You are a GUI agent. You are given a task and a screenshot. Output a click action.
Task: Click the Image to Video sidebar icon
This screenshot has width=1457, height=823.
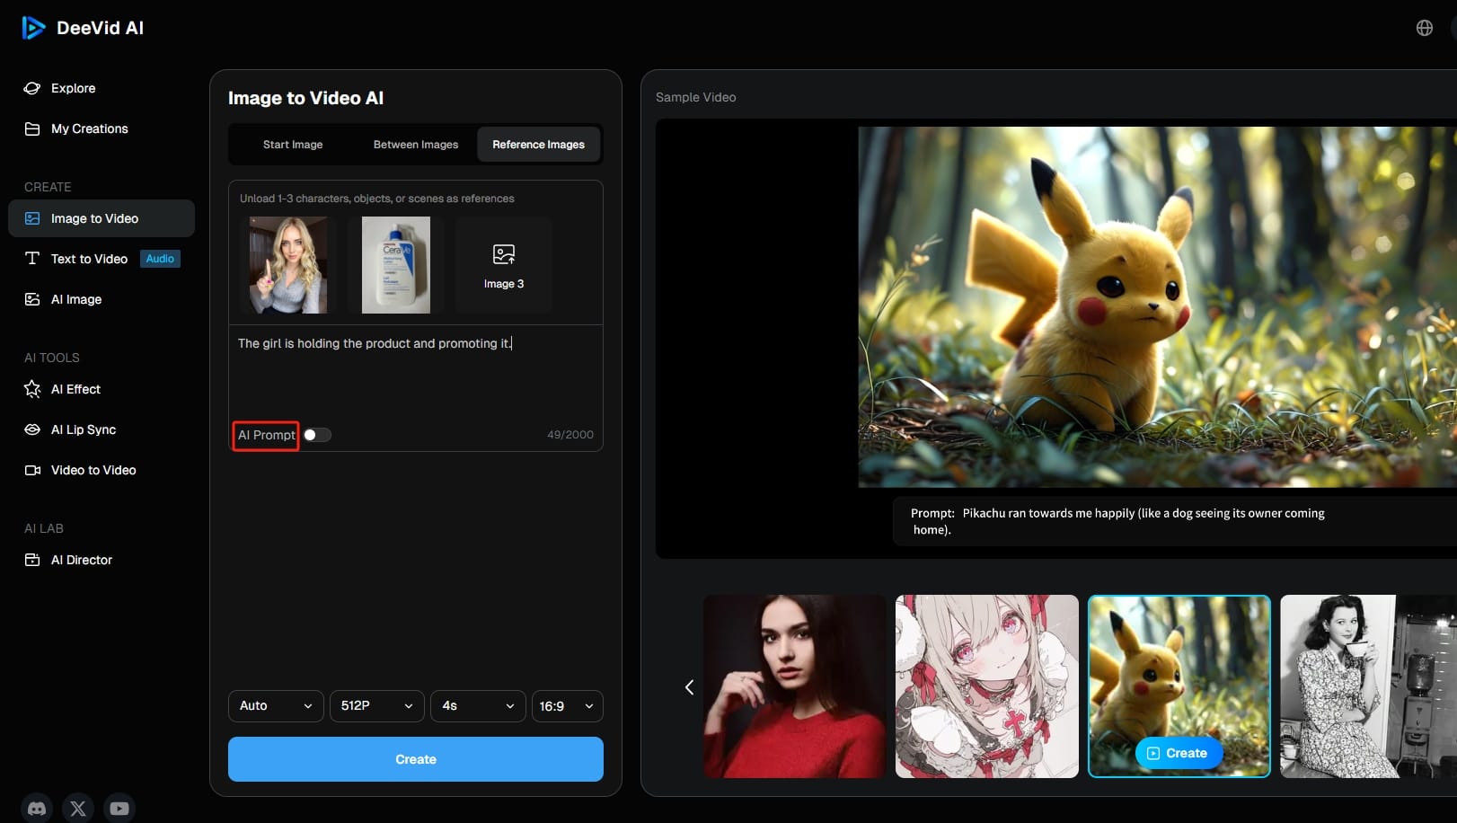tap(32, 218)
